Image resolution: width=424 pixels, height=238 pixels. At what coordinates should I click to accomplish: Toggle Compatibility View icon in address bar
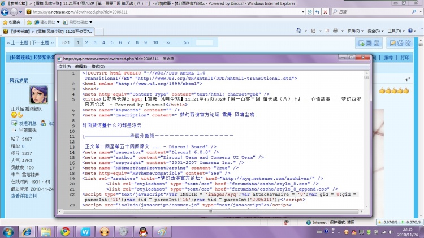[x=310, y=12]
